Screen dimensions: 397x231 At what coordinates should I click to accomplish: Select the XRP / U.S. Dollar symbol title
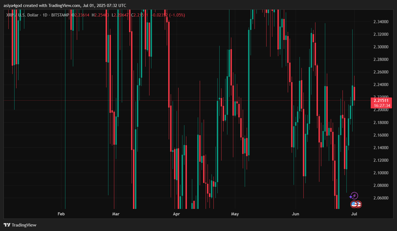(22, 15)
